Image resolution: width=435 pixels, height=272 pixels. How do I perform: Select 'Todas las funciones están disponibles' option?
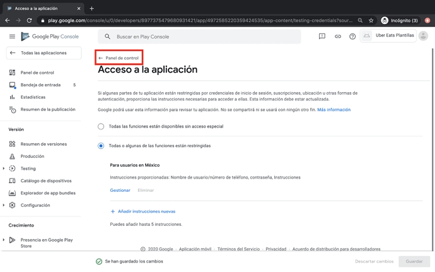pos(101,126)
